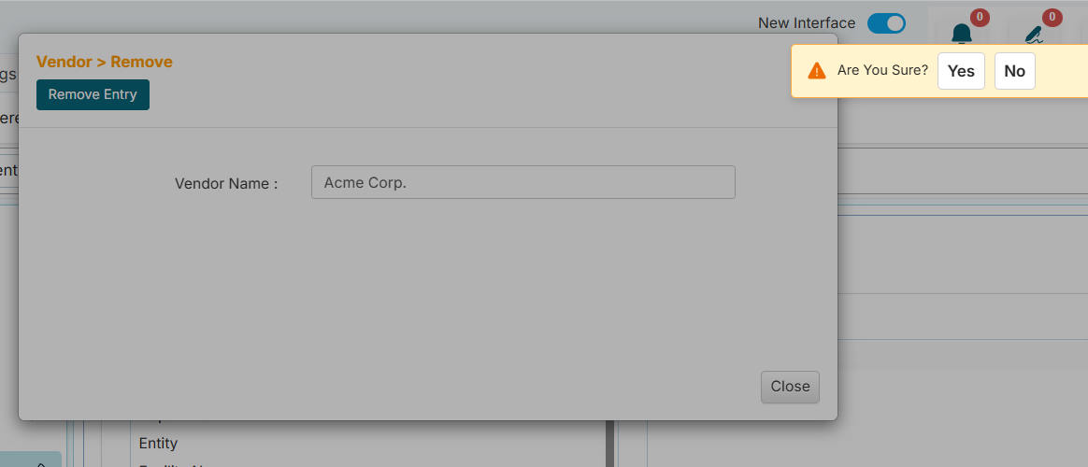
Task: Click the red badge on the bell
Action: click(980, 17)
